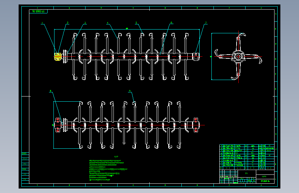Viewport: 299px width, 193px height.
Task: Select the yellow hatched shaft-end section
Action: [x=58, y=57]
